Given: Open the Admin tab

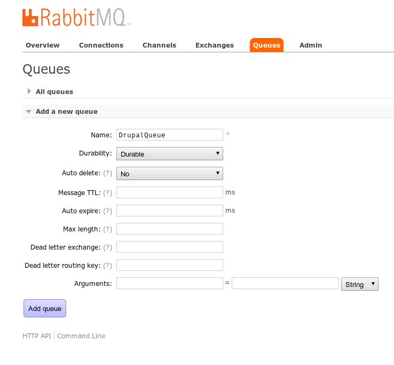Looking at the screenshot, I should click(311, 45).
